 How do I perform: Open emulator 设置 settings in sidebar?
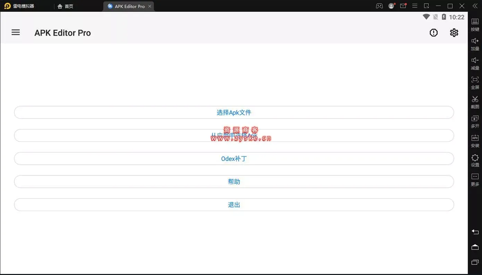click(475, 161)
